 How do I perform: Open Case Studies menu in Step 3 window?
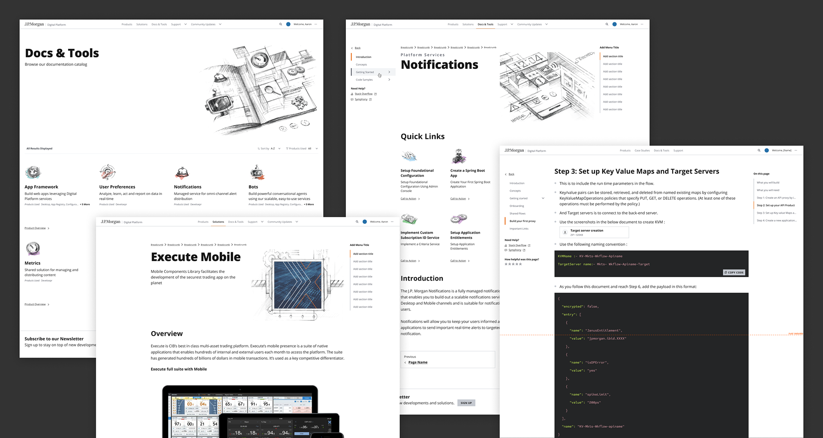point(642,151)
